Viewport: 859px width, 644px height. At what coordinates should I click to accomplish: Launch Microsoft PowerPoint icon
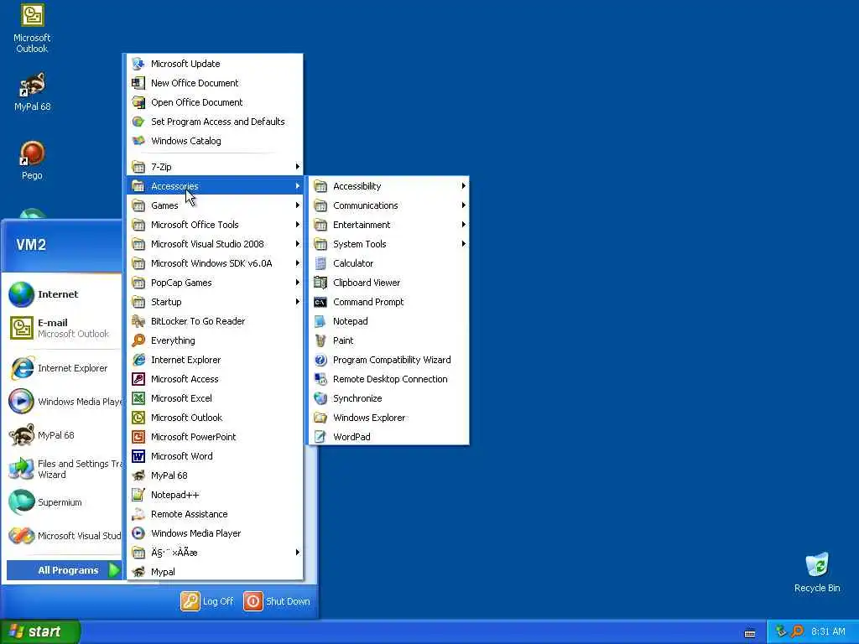[138, 437]
